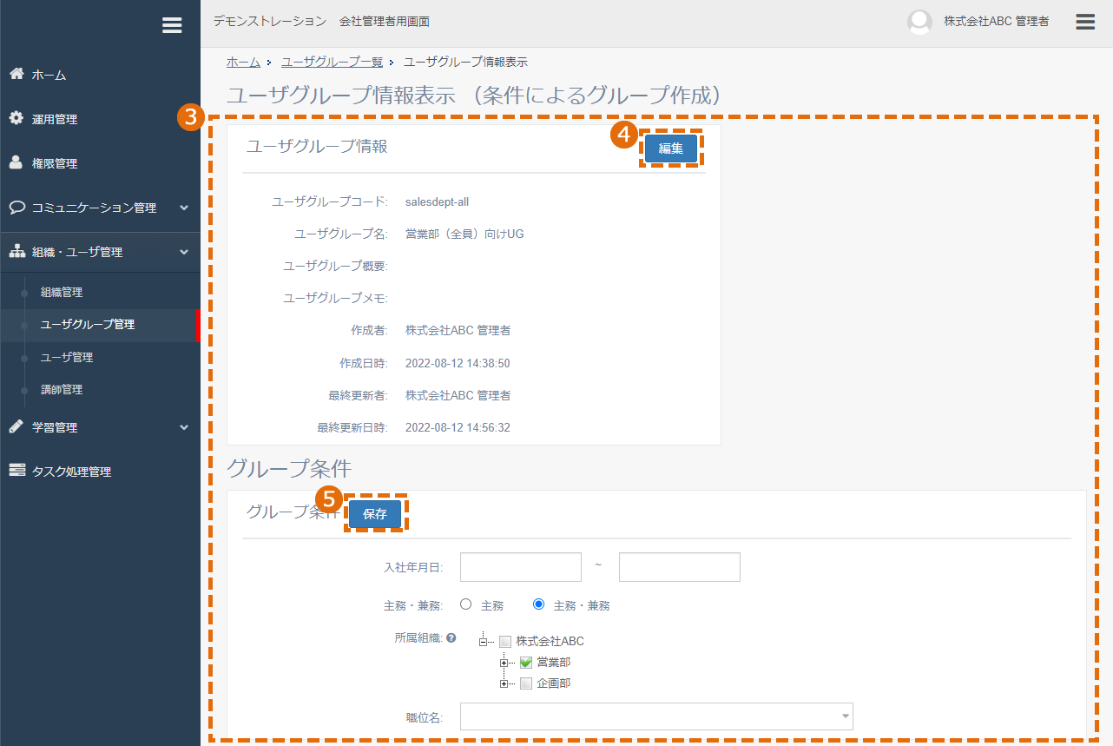Check the 株式会社ABC checkbox
This screenshot has width=1113, height=746.
click(x=505, y=642)
